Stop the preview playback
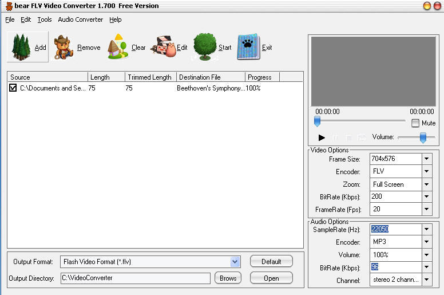Image resolution: width=444 pixels, height=295 pixels. coord(348,137)
